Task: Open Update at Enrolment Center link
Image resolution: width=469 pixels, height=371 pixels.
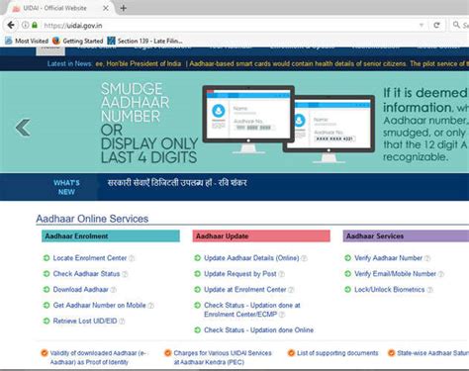Action: click(x=245, y=290)
